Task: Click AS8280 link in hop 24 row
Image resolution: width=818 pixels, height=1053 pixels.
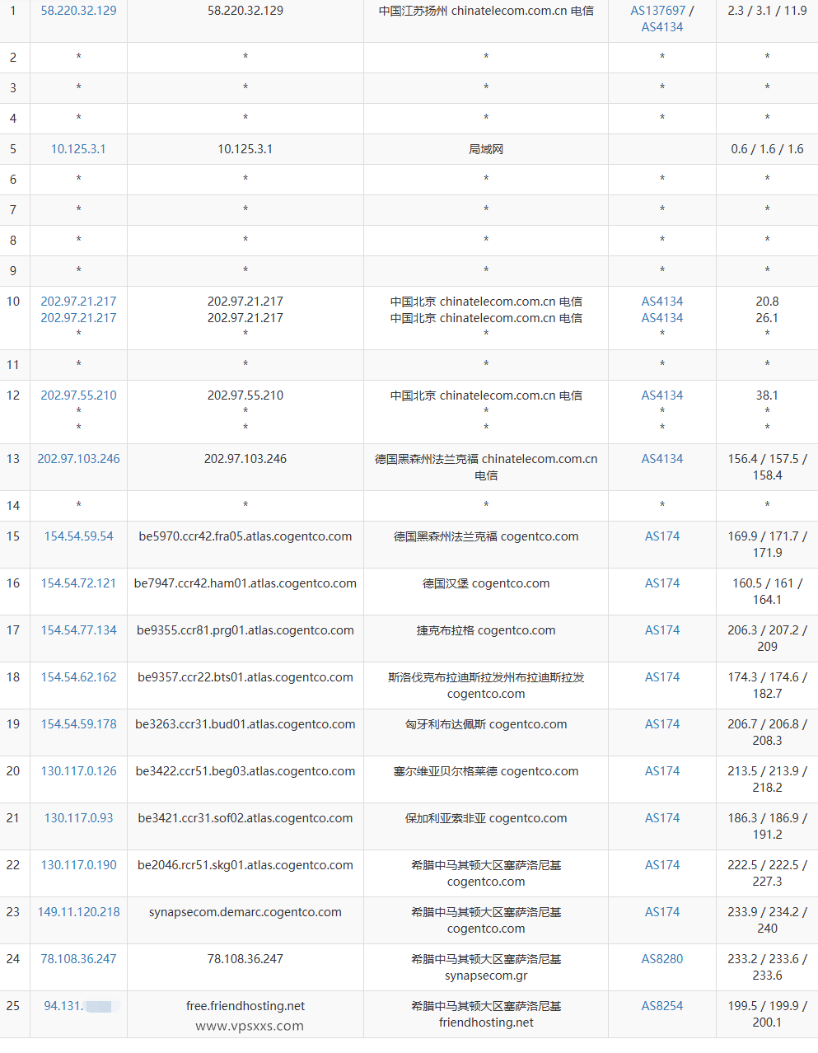Action: (662, 959)
